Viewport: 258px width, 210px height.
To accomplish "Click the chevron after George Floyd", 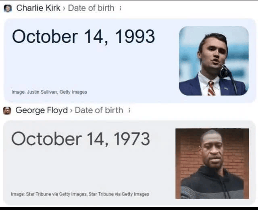I will pos(71,110).
